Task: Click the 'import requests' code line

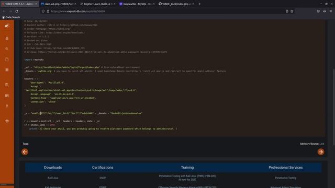Action: point(34,60)
